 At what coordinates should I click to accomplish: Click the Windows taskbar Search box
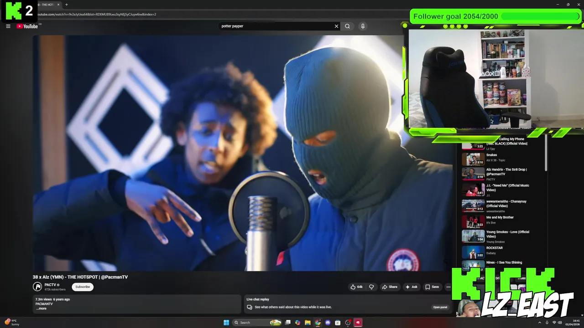258,323
